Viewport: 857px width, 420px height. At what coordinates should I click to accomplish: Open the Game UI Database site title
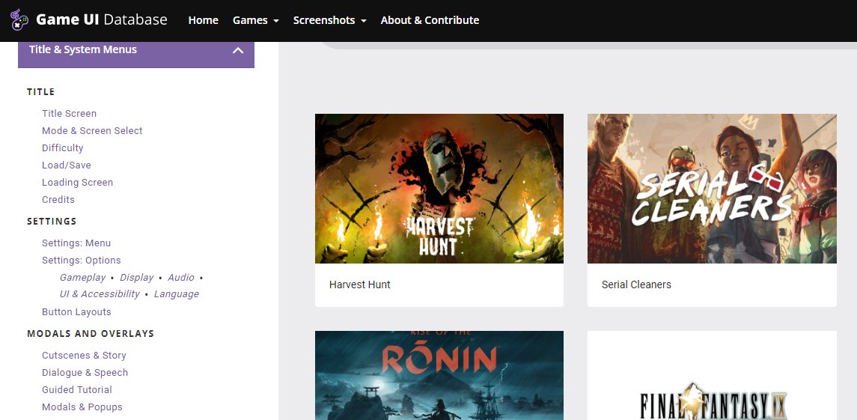click(x=102, y=19)
